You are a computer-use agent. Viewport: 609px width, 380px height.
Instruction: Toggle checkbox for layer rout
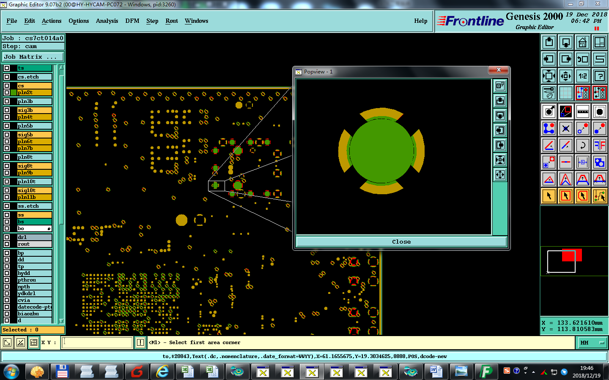click(7, 244)
